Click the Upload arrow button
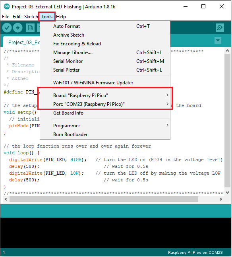232x257 pixels. (17, 28)
